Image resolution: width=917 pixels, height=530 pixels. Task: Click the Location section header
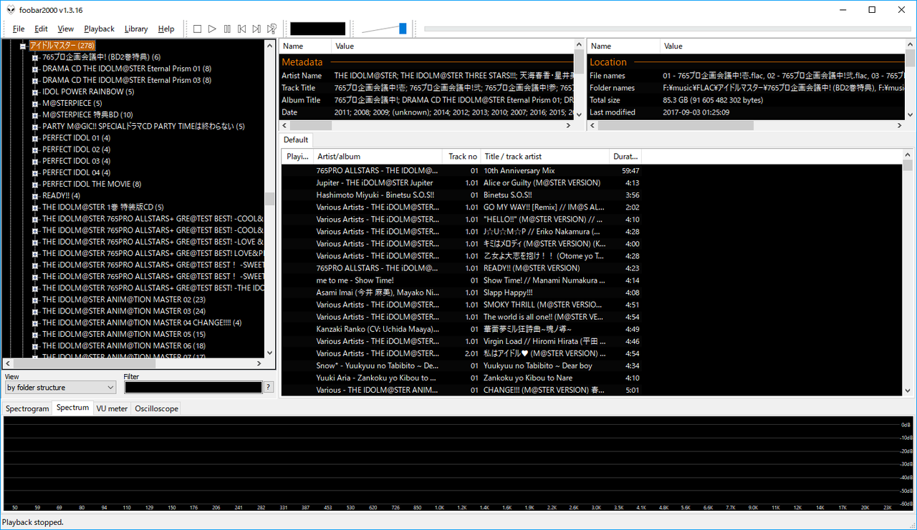[608, 62]
